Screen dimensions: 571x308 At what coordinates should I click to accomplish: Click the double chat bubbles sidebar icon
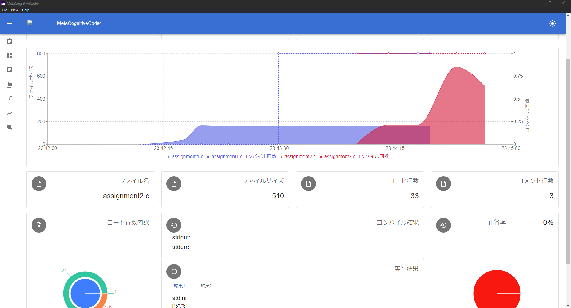10,128
